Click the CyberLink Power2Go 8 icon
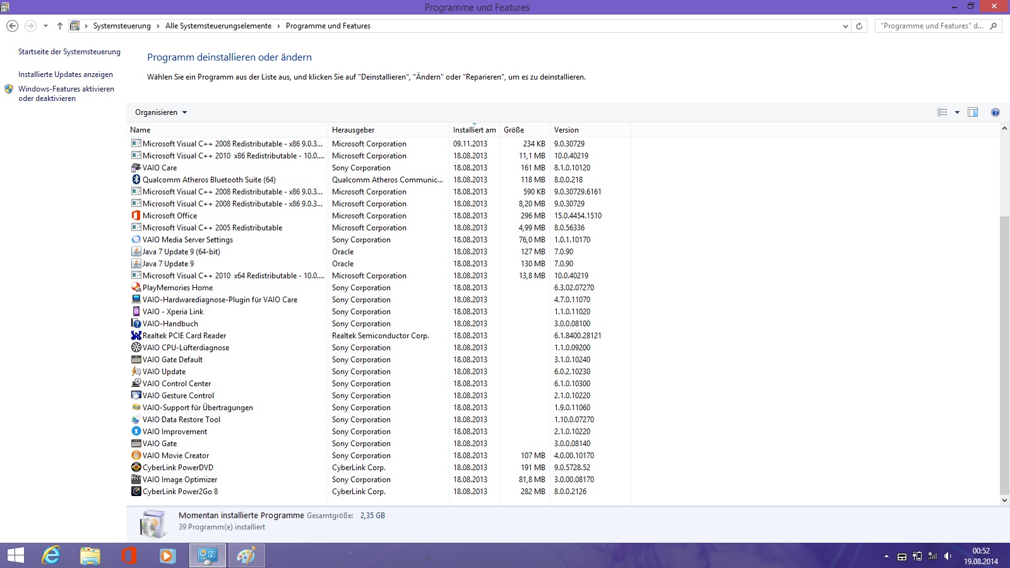The image size is (1010, 568). click(x=136, y=492)
